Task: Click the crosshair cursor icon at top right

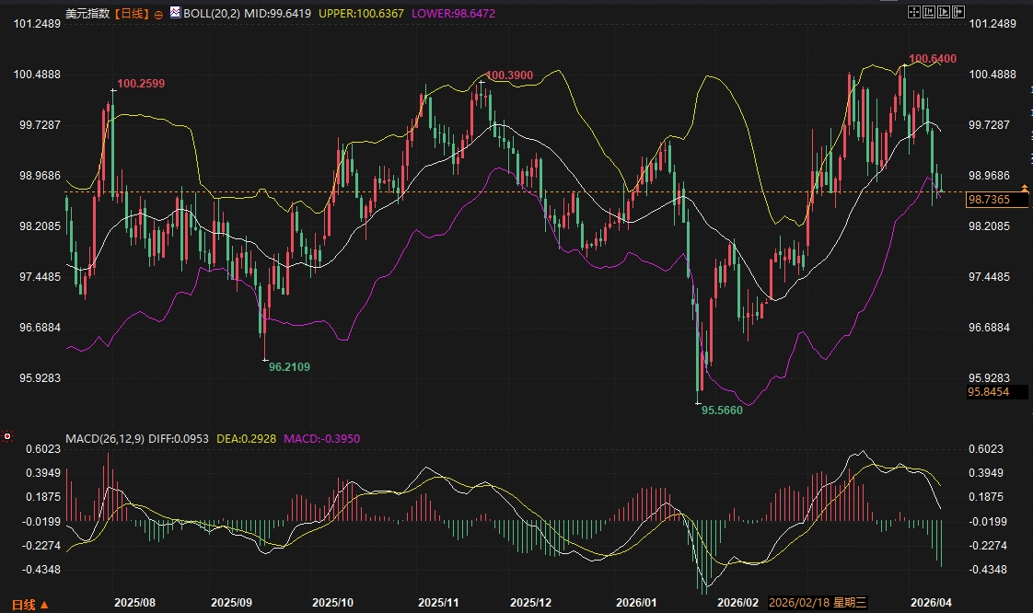Action: (x=914, y=12)
